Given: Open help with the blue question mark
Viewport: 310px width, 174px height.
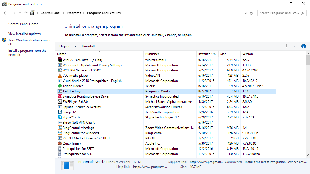Looking at the screenshot, I should click(304, 46).
